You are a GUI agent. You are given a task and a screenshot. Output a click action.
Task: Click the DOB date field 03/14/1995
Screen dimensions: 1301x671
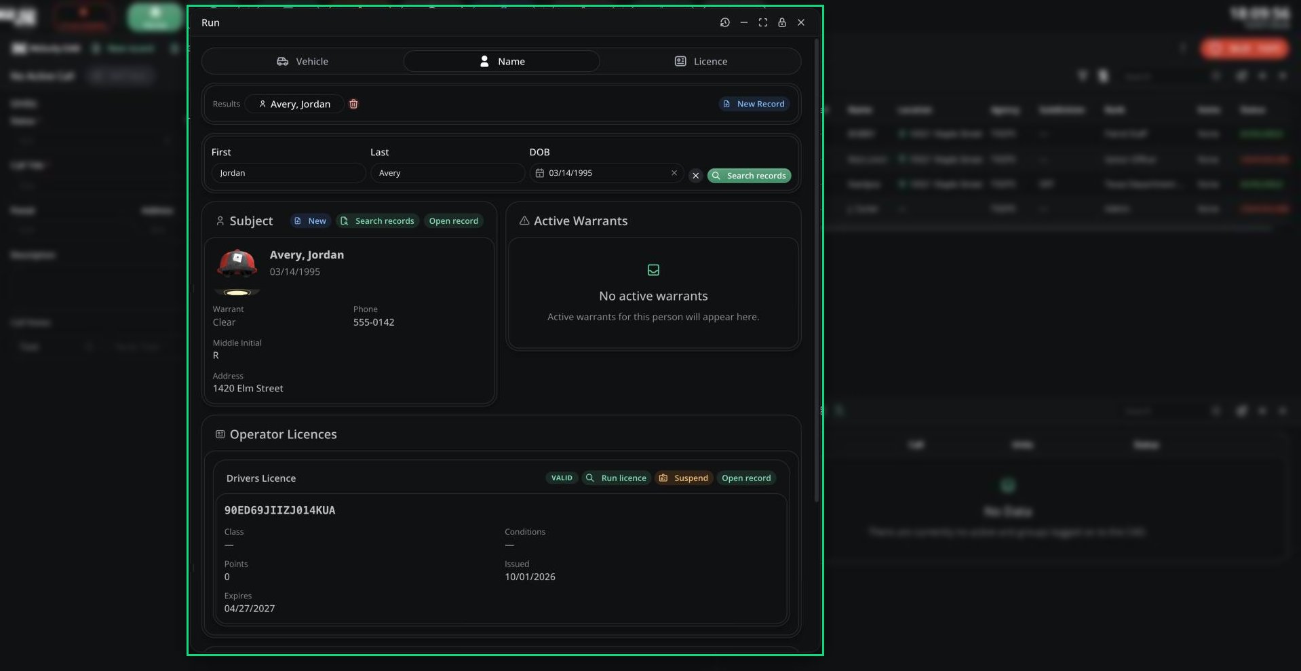coord(606,173)
